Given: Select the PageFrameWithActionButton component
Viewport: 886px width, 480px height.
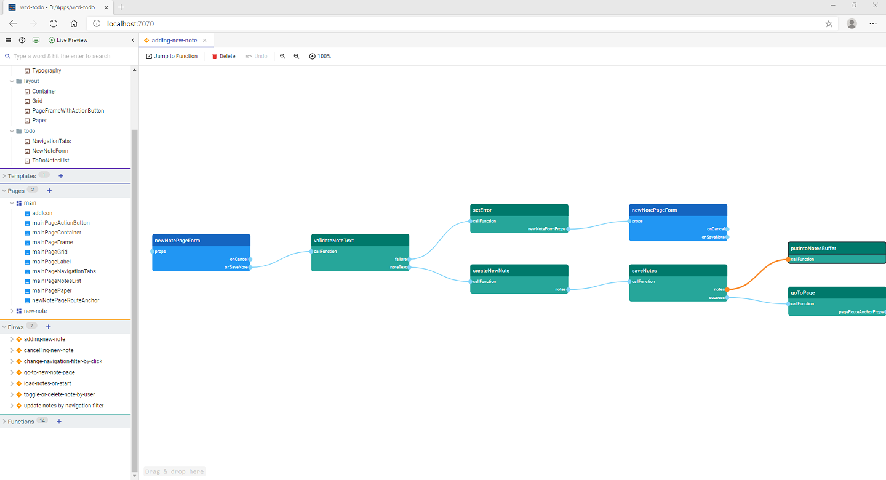Looking at the screenshot, I should coord(68,111).
